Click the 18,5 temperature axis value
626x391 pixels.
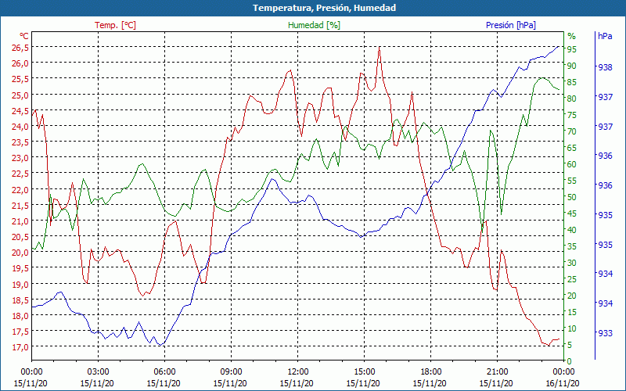point(20,300)
